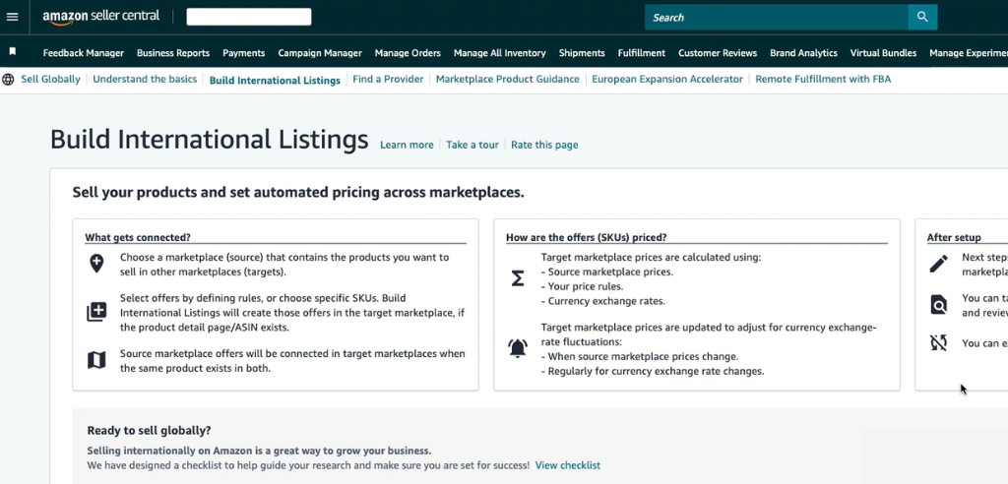Click the Search input field

point(777,18)
